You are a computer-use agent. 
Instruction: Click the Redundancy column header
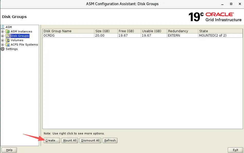pyautogui.click(x=183, y=31)
